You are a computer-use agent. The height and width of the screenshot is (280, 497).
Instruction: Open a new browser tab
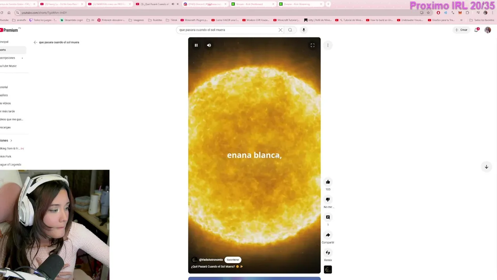click(328, 4)
